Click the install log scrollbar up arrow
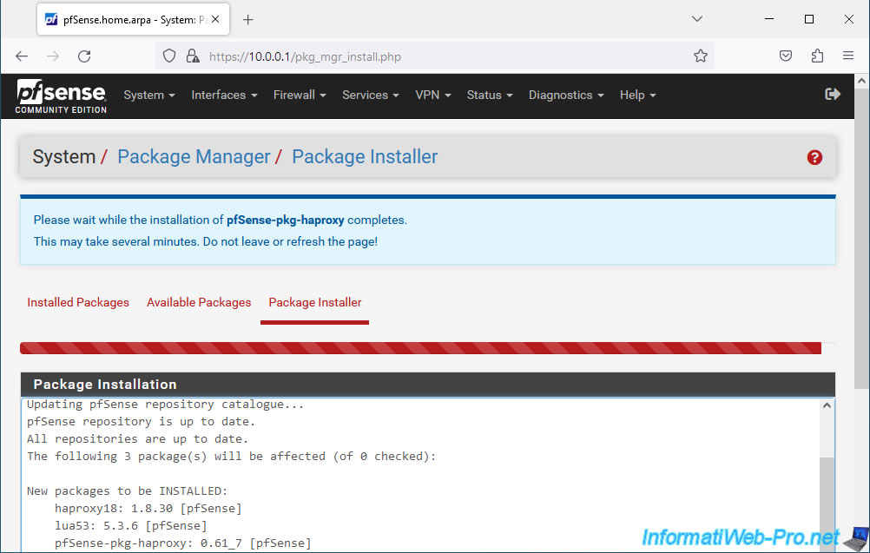The image size is (870, 553). tap(827, 405)
